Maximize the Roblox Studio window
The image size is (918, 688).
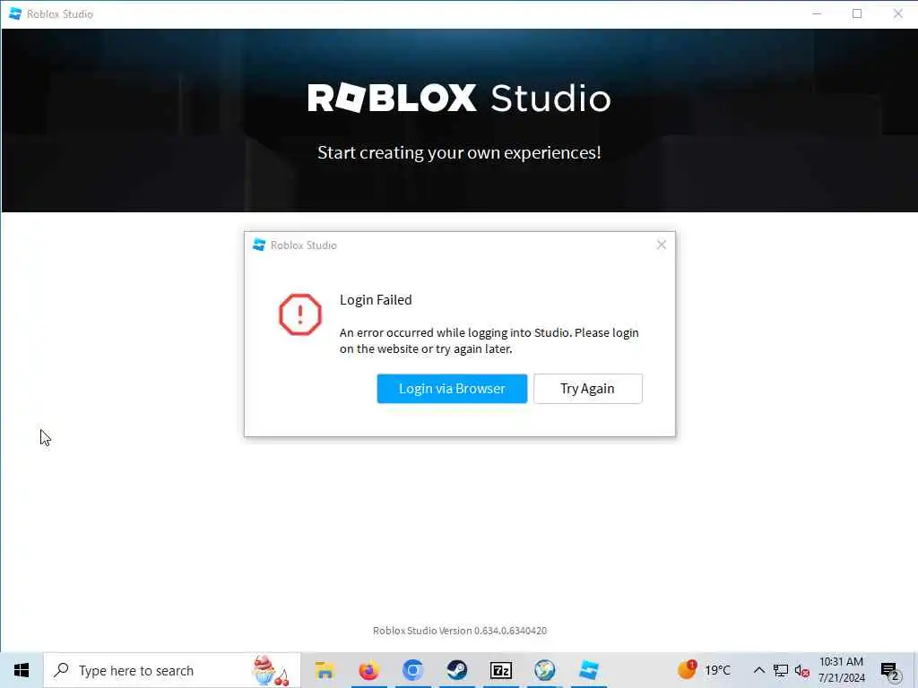[857, 13]
